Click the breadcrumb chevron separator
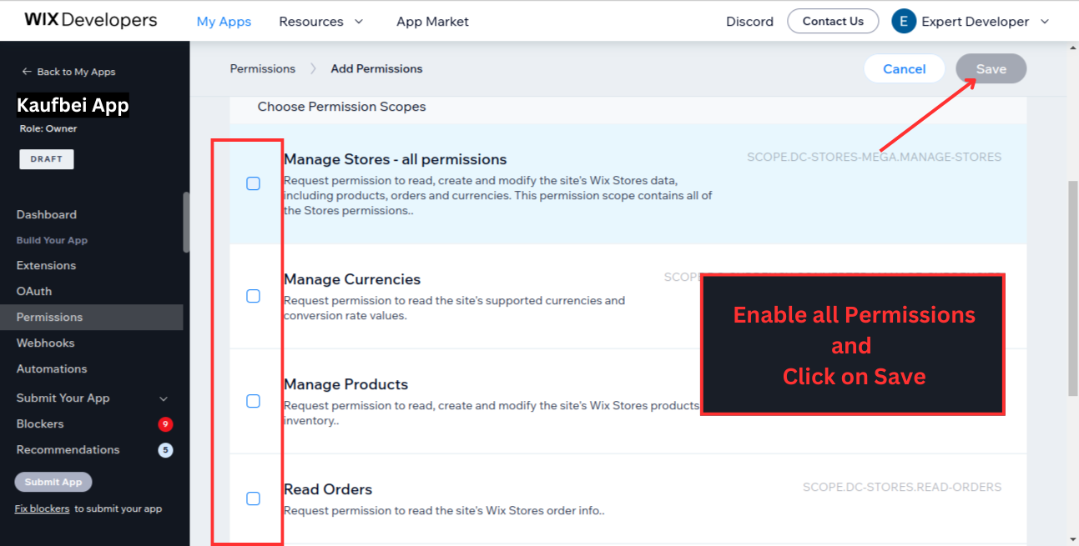This screenshot has height=546, width=1079. [x=313, y=69]
